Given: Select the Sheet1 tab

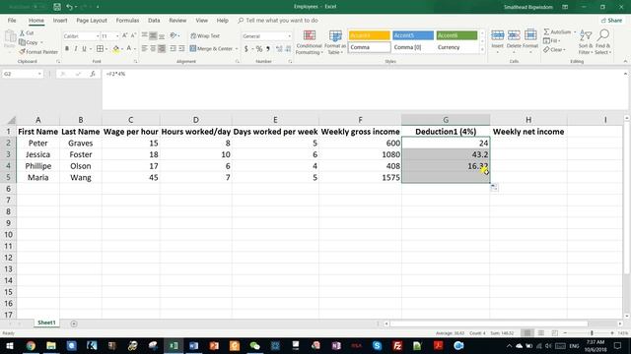Looking at the screenshot, I should click(x=46, y=323).
